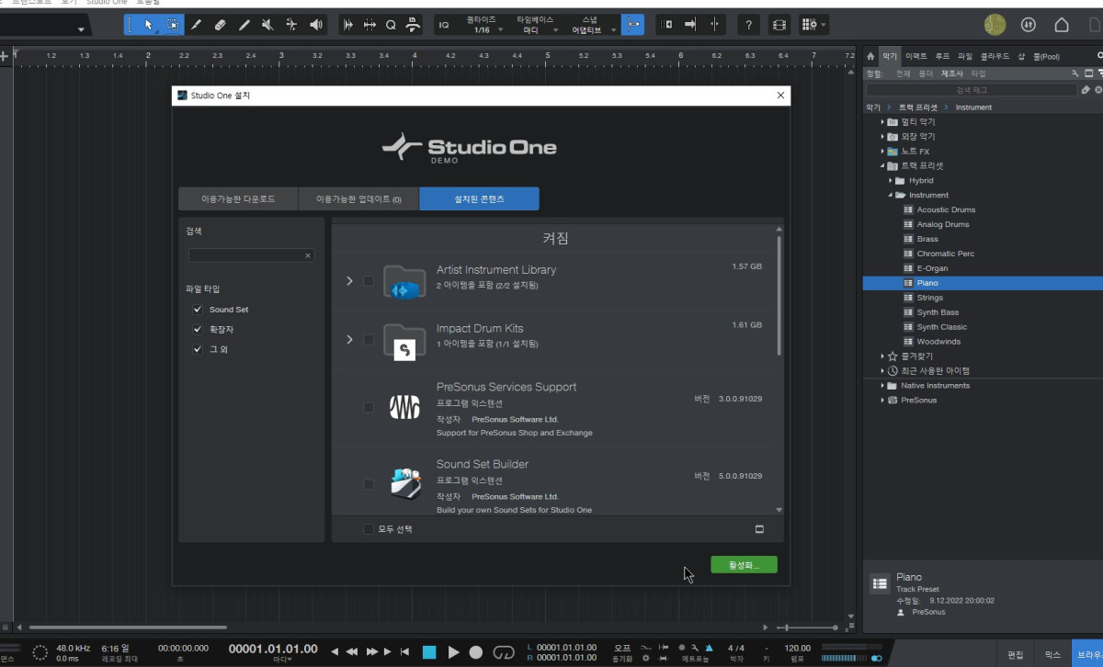Expand the Impact Drum Kits item

349,340
